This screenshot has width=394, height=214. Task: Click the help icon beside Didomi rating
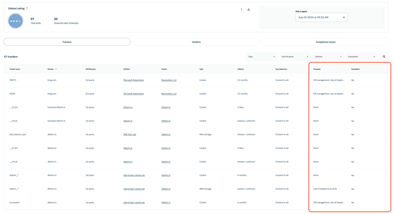click(27, 8)
